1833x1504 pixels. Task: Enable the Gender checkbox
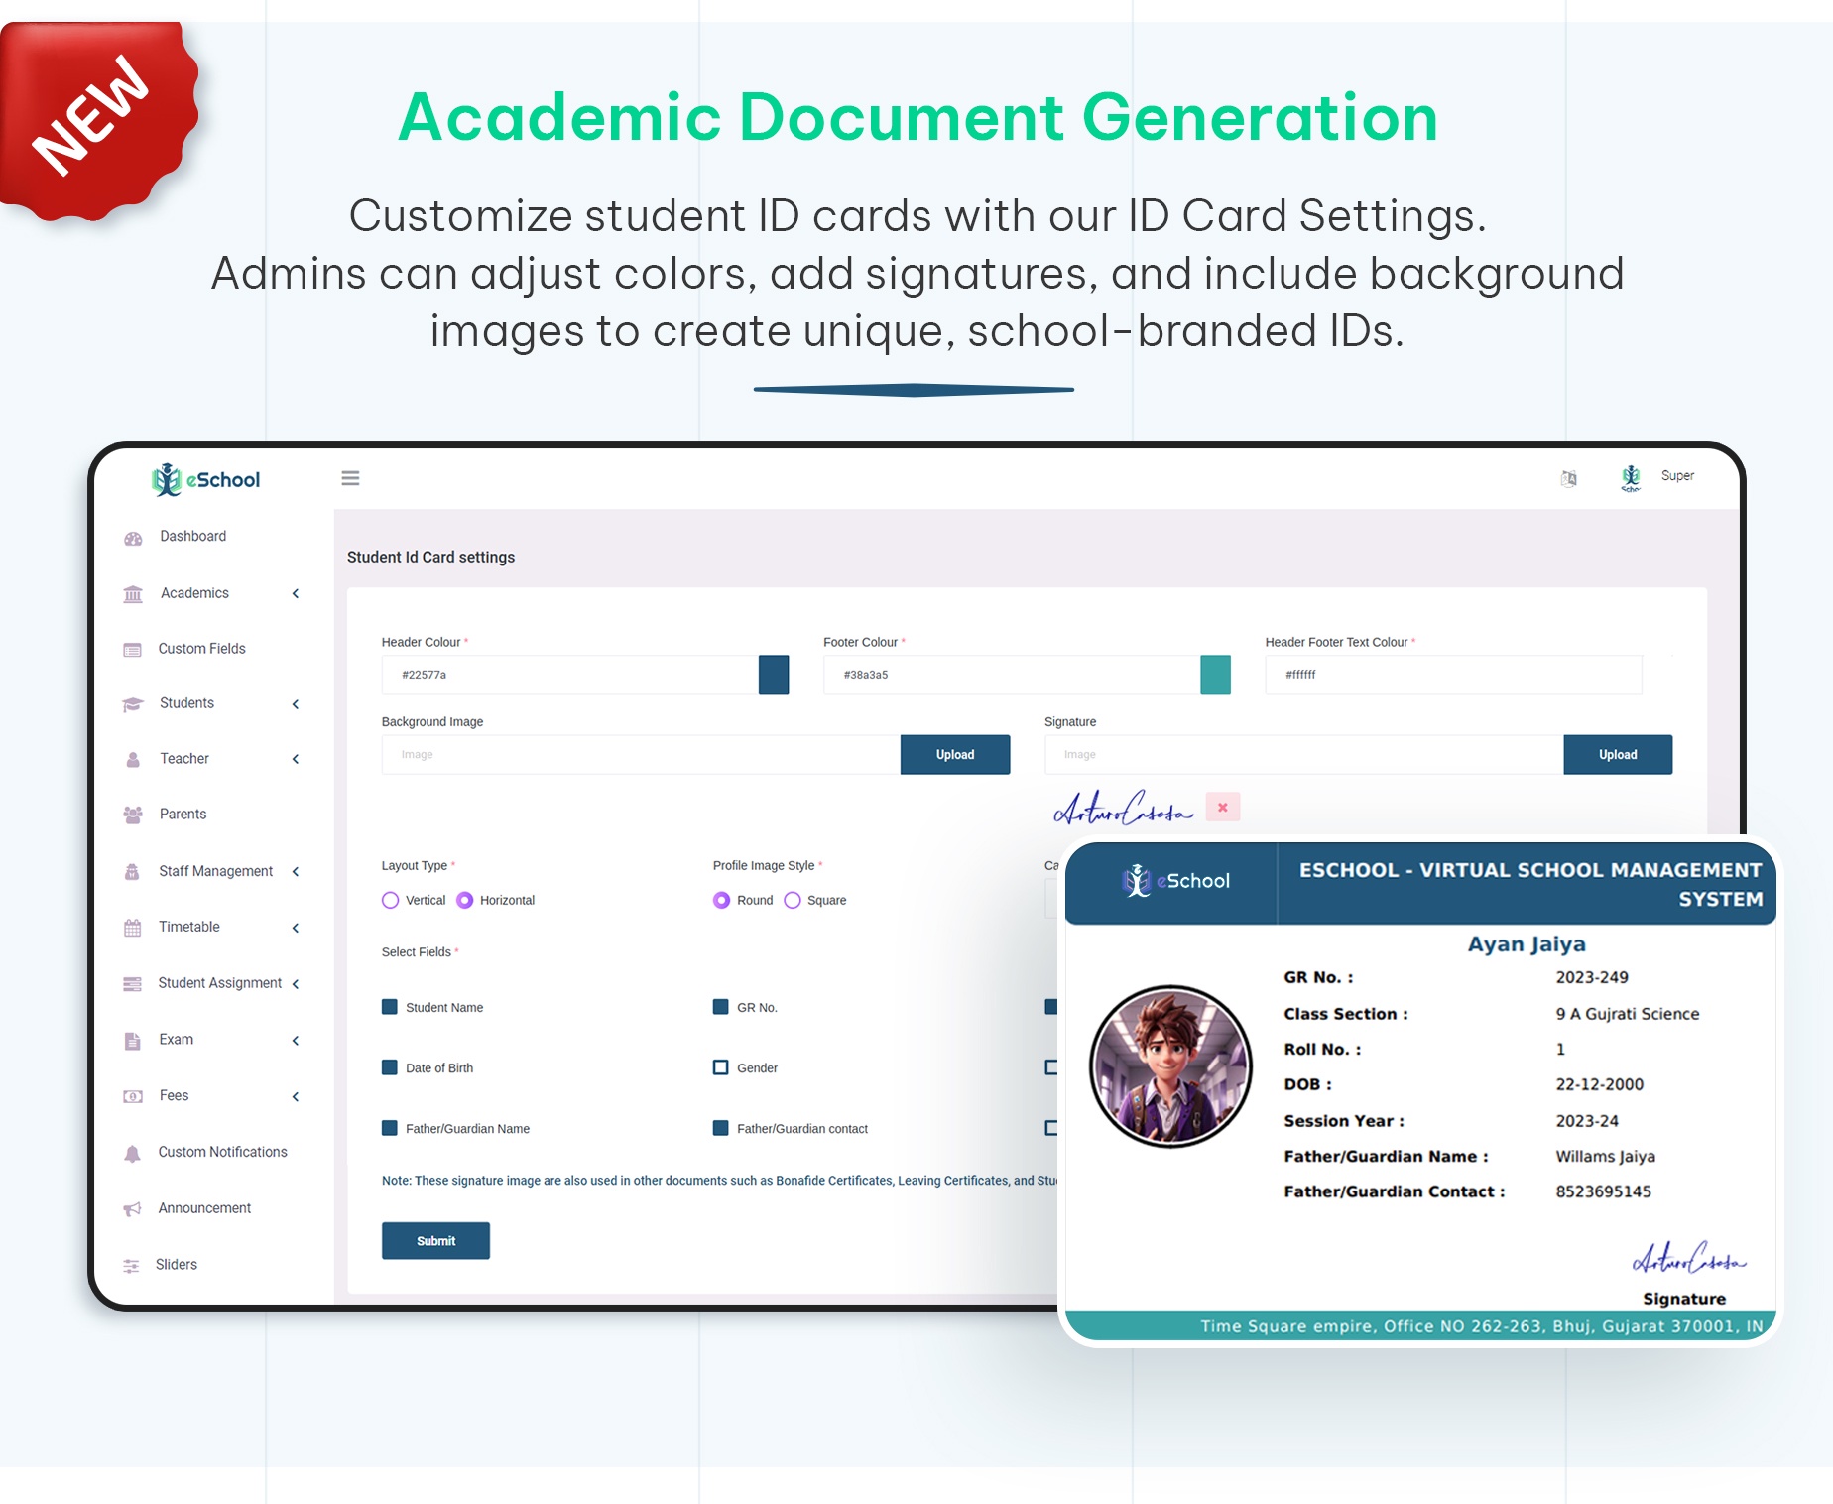click(x=720, y=1067)
